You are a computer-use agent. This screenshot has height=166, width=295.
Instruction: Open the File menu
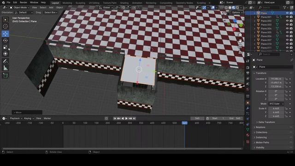[8, 3]
